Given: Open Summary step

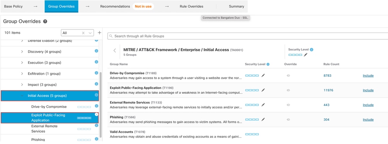Looking at the screenshot, I should point(236,7).
